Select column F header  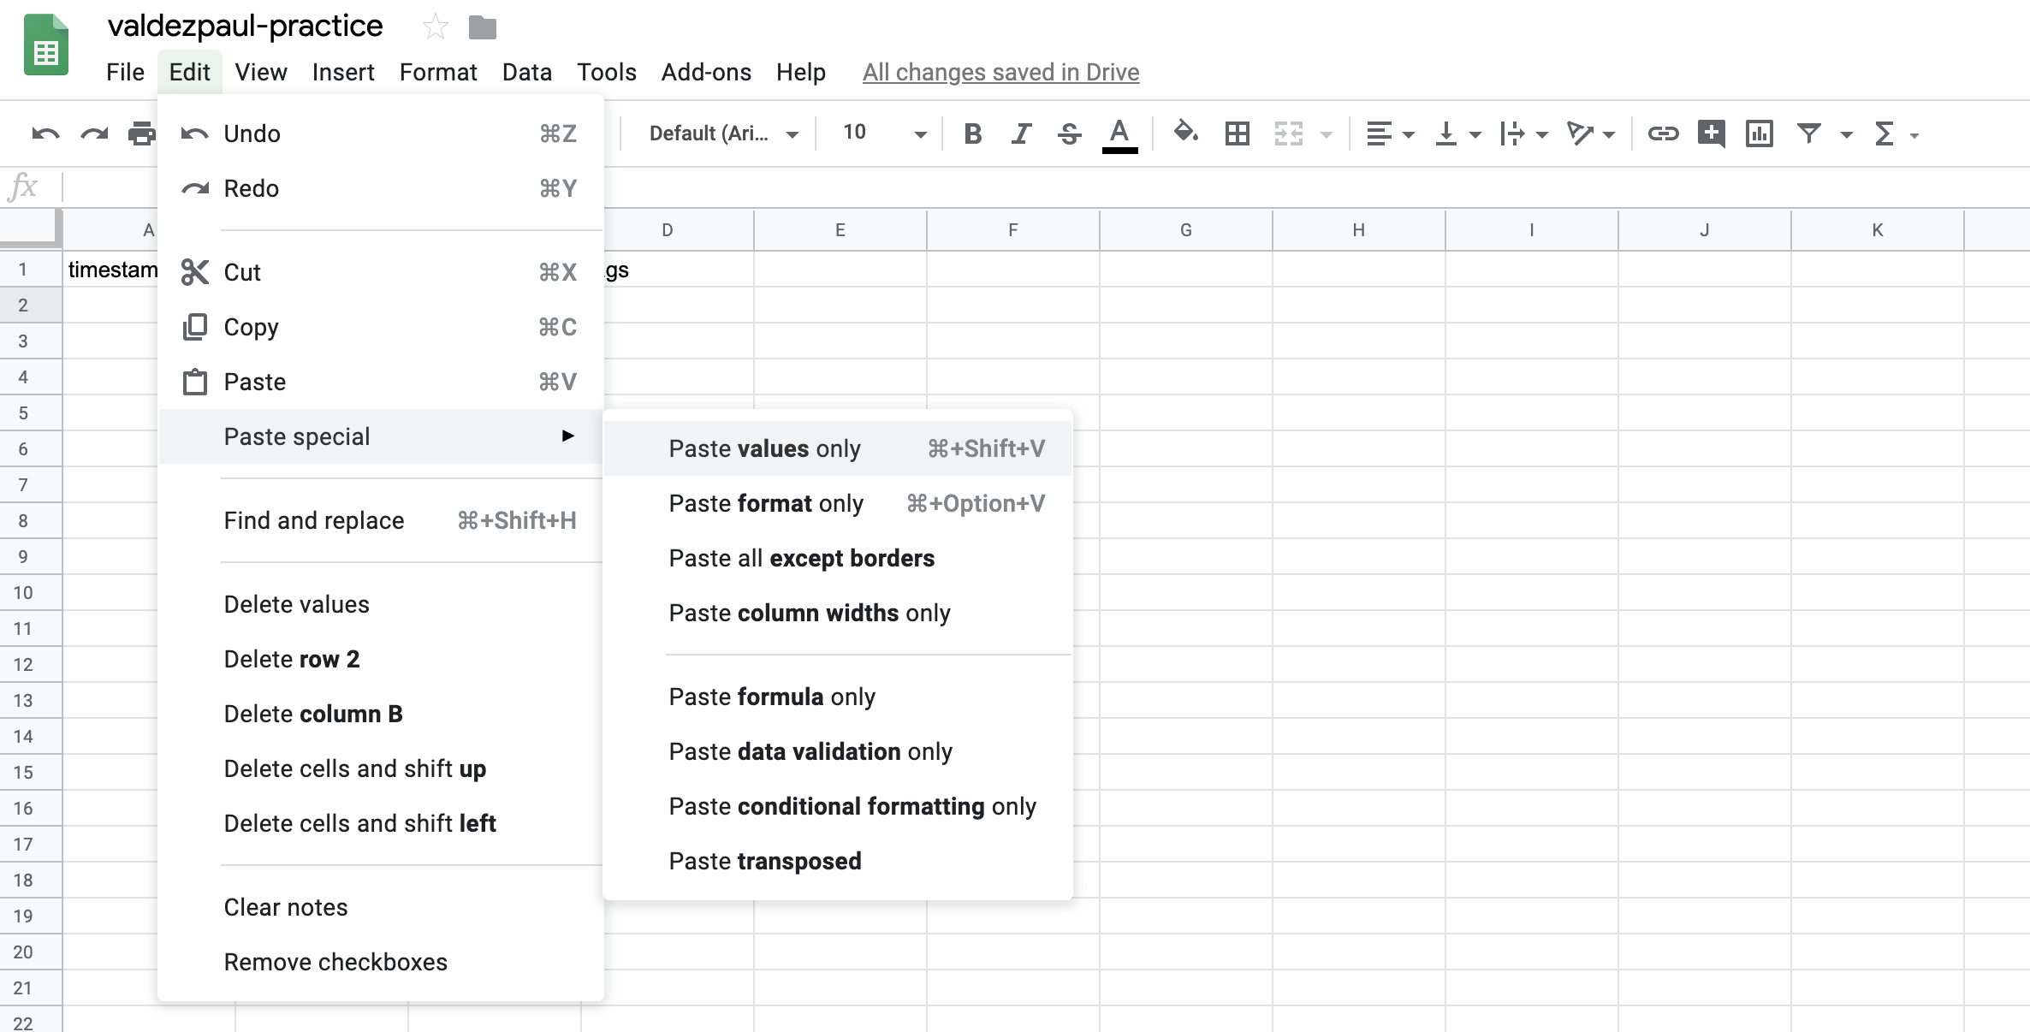[1013, 229]
